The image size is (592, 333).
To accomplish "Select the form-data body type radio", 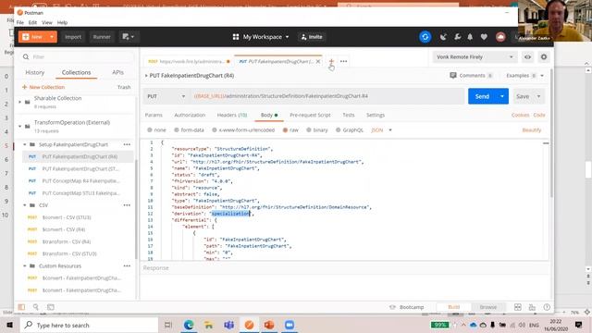I will pyautogui.click(x=177, y=129).
